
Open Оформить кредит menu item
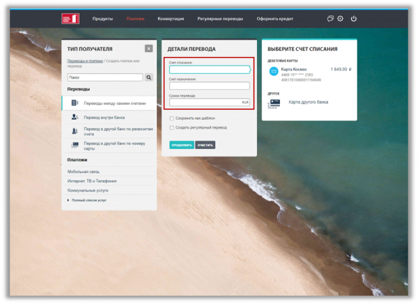[275, 19]
